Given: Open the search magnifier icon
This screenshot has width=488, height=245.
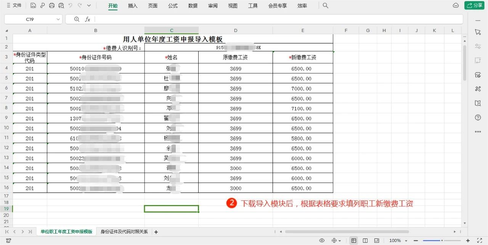Looking at the screenshot, I should (x=325, y=6).
